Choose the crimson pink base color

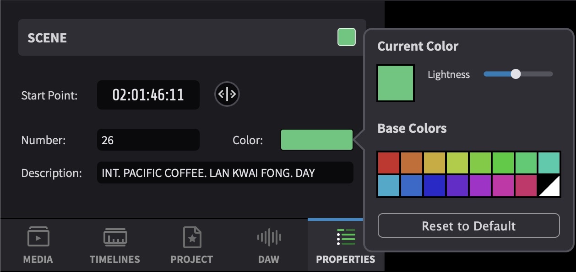point(526,186)
